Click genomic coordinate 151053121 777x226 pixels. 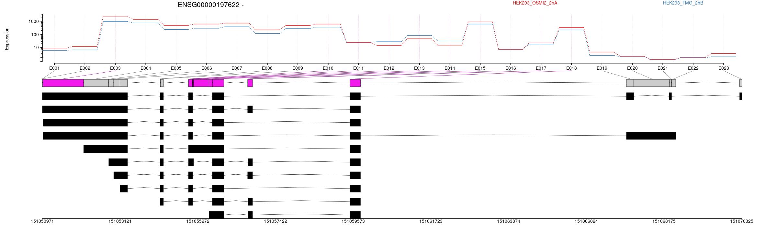tap(120, 221)
